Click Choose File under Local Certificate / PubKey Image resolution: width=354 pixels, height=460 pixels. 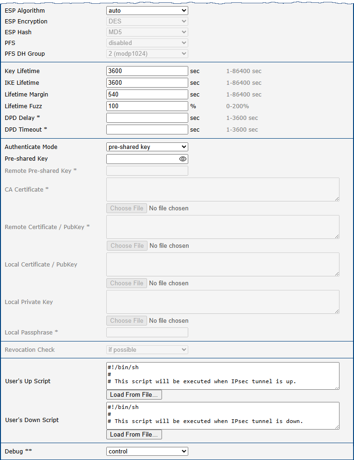tap(127, 283)
